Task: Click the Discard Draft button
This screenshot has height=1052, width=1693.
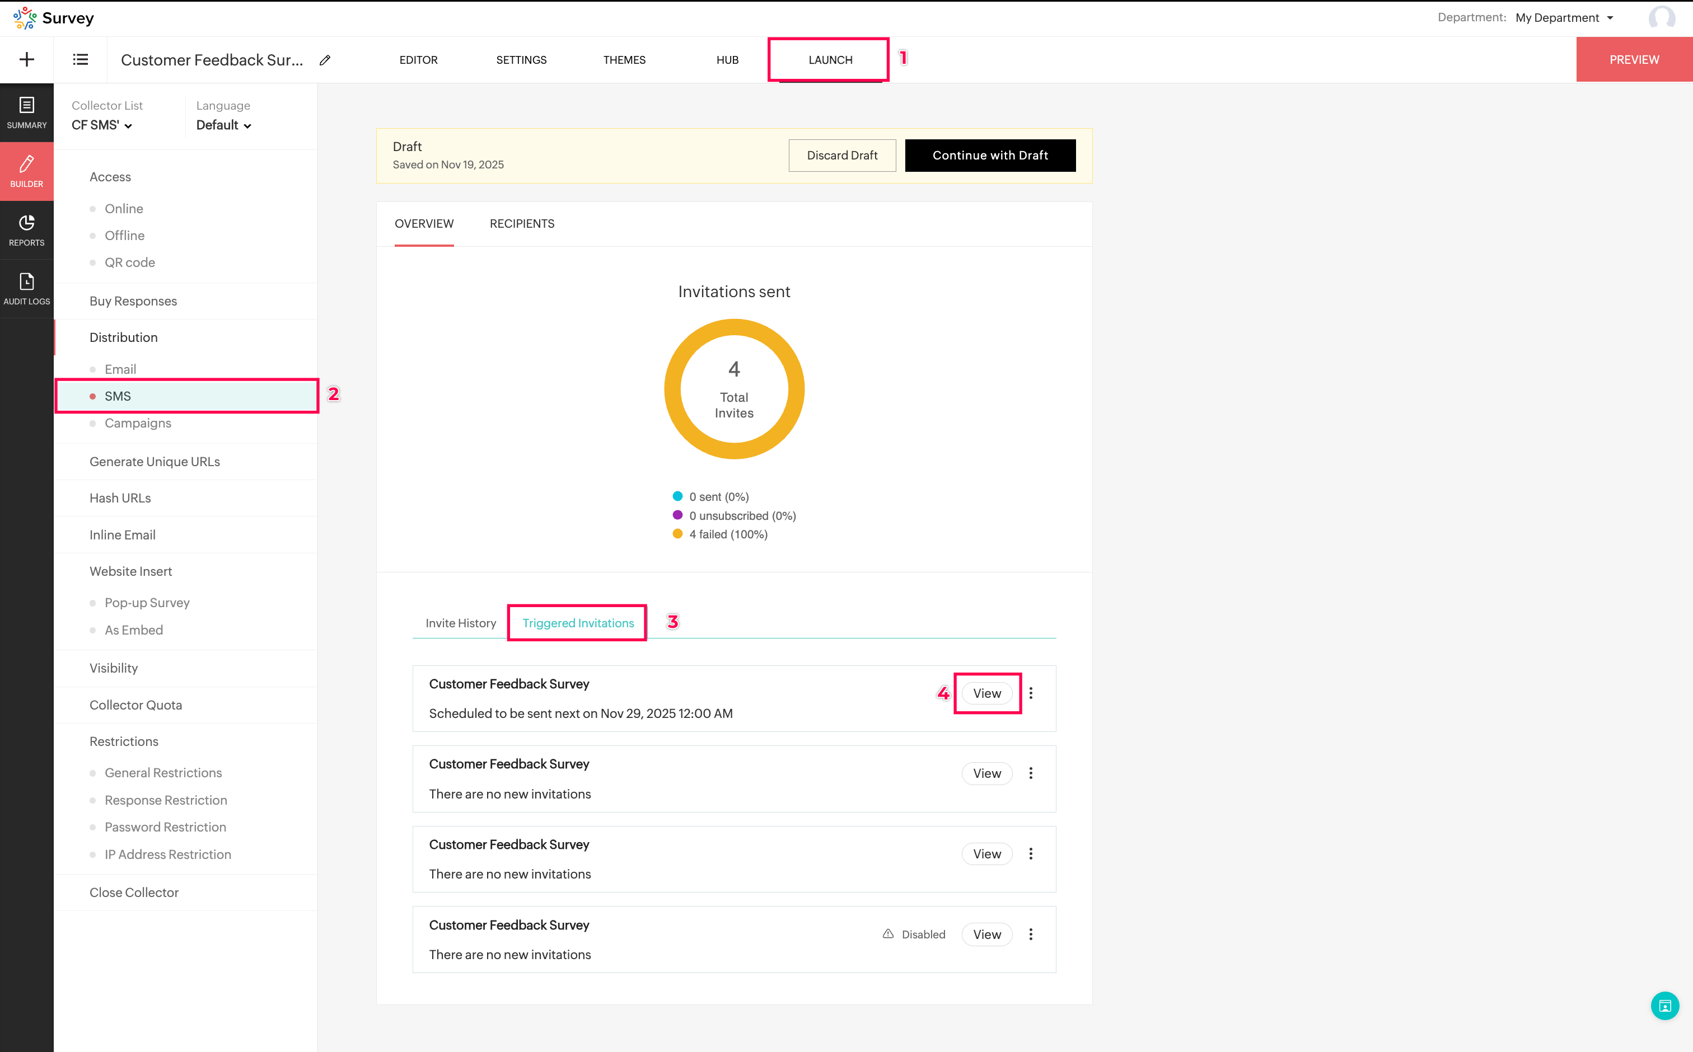Action: click(x=841, y=155)
